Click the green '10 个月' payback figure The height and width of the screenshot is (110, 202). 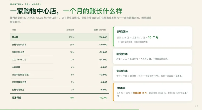point(153,37)
